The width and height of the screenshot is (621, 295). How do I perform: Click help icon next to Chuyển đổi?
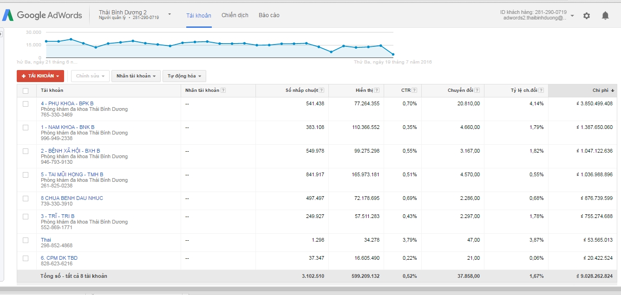click(x=477, y=90)
